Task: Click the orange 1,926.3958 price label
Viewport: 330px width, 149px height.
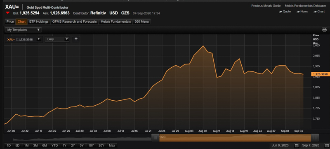Action: [320, 74]
